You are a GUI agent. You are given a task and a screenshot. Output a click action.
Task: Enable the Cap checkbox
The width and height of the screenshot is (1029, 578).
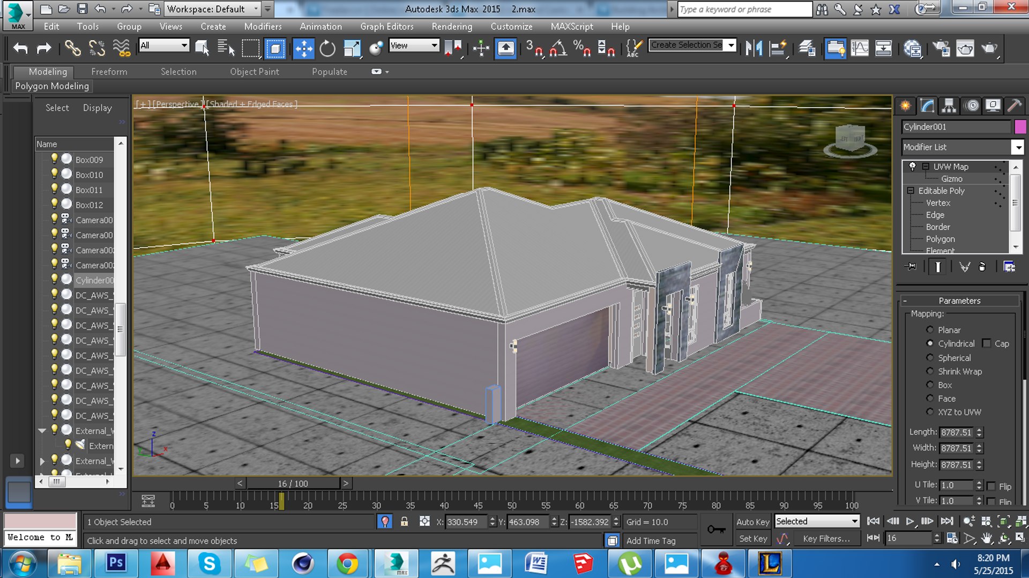[x=986, y=343]
